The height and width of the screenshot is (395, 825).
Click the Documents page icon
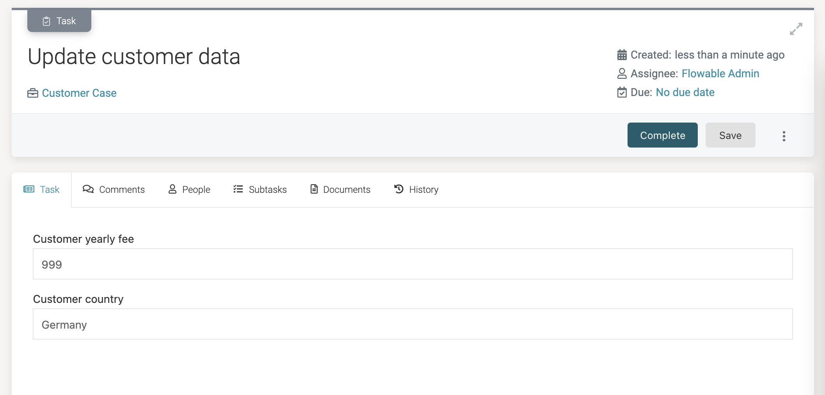click(x=314, y=189)
